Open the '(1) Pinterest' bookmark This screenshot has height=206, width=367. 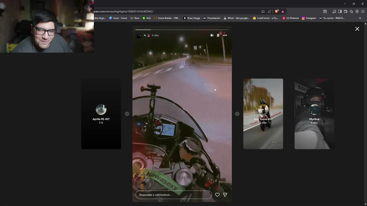point(290,18)
